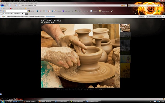
Task: Dismiss the Google translation notification bar
Action: point(164,16)
